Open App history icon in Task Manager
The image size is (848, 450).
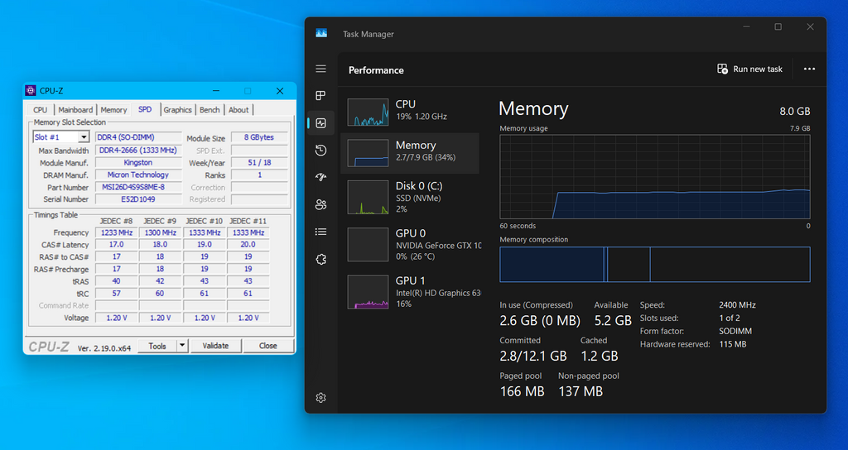coord(320,151)
